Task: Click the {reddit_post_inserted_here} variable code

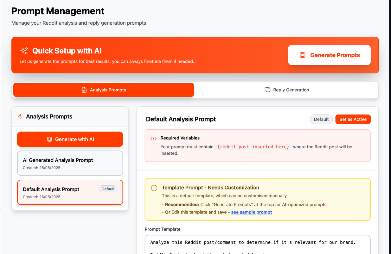Action: point(253,147)
